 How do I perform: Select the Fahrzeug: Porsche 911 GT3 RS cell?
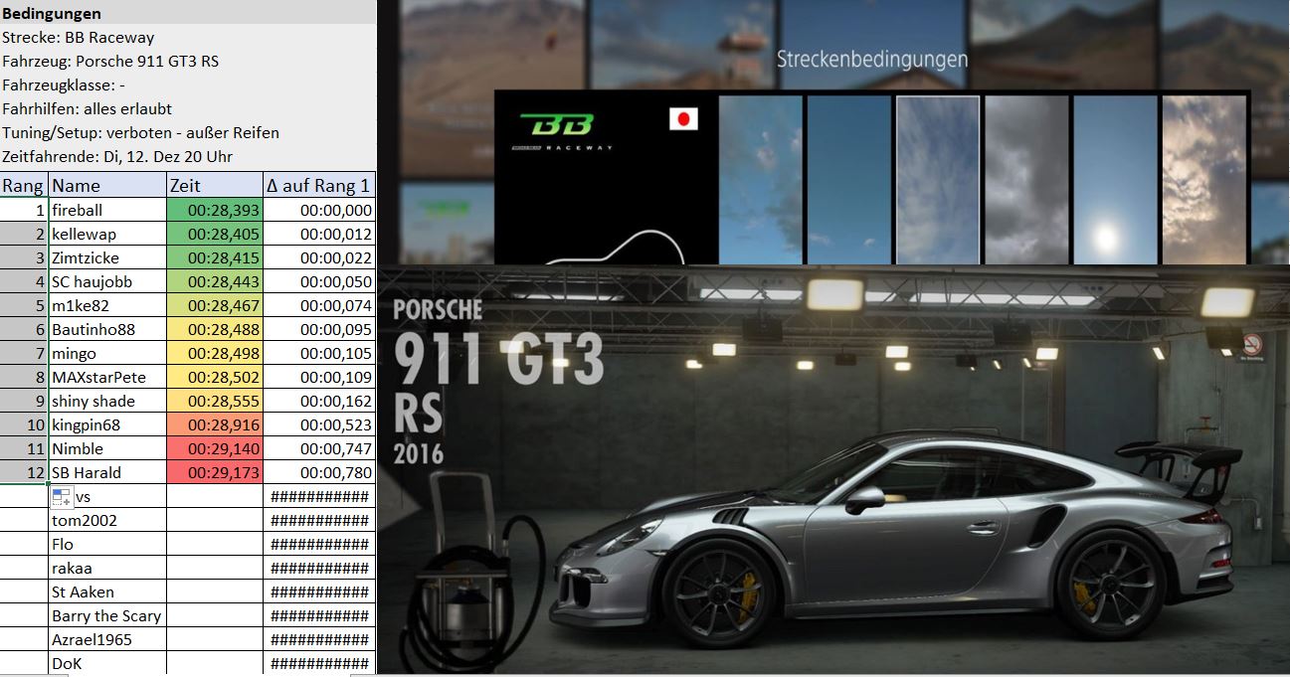tap(188, 62)
